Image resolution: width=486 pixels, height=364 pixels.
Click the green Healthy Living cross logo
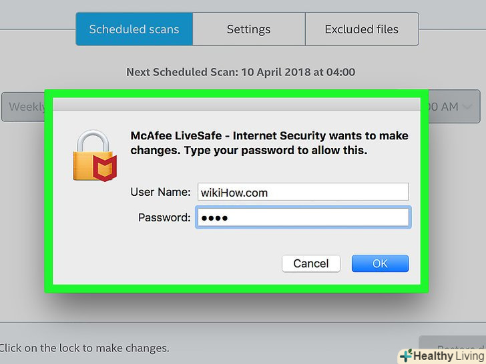(x=405, y=355)
